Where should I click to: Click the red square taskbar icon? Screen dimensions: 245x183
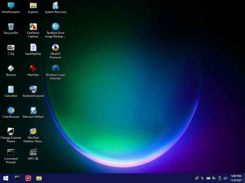click(x=28, y=178)
